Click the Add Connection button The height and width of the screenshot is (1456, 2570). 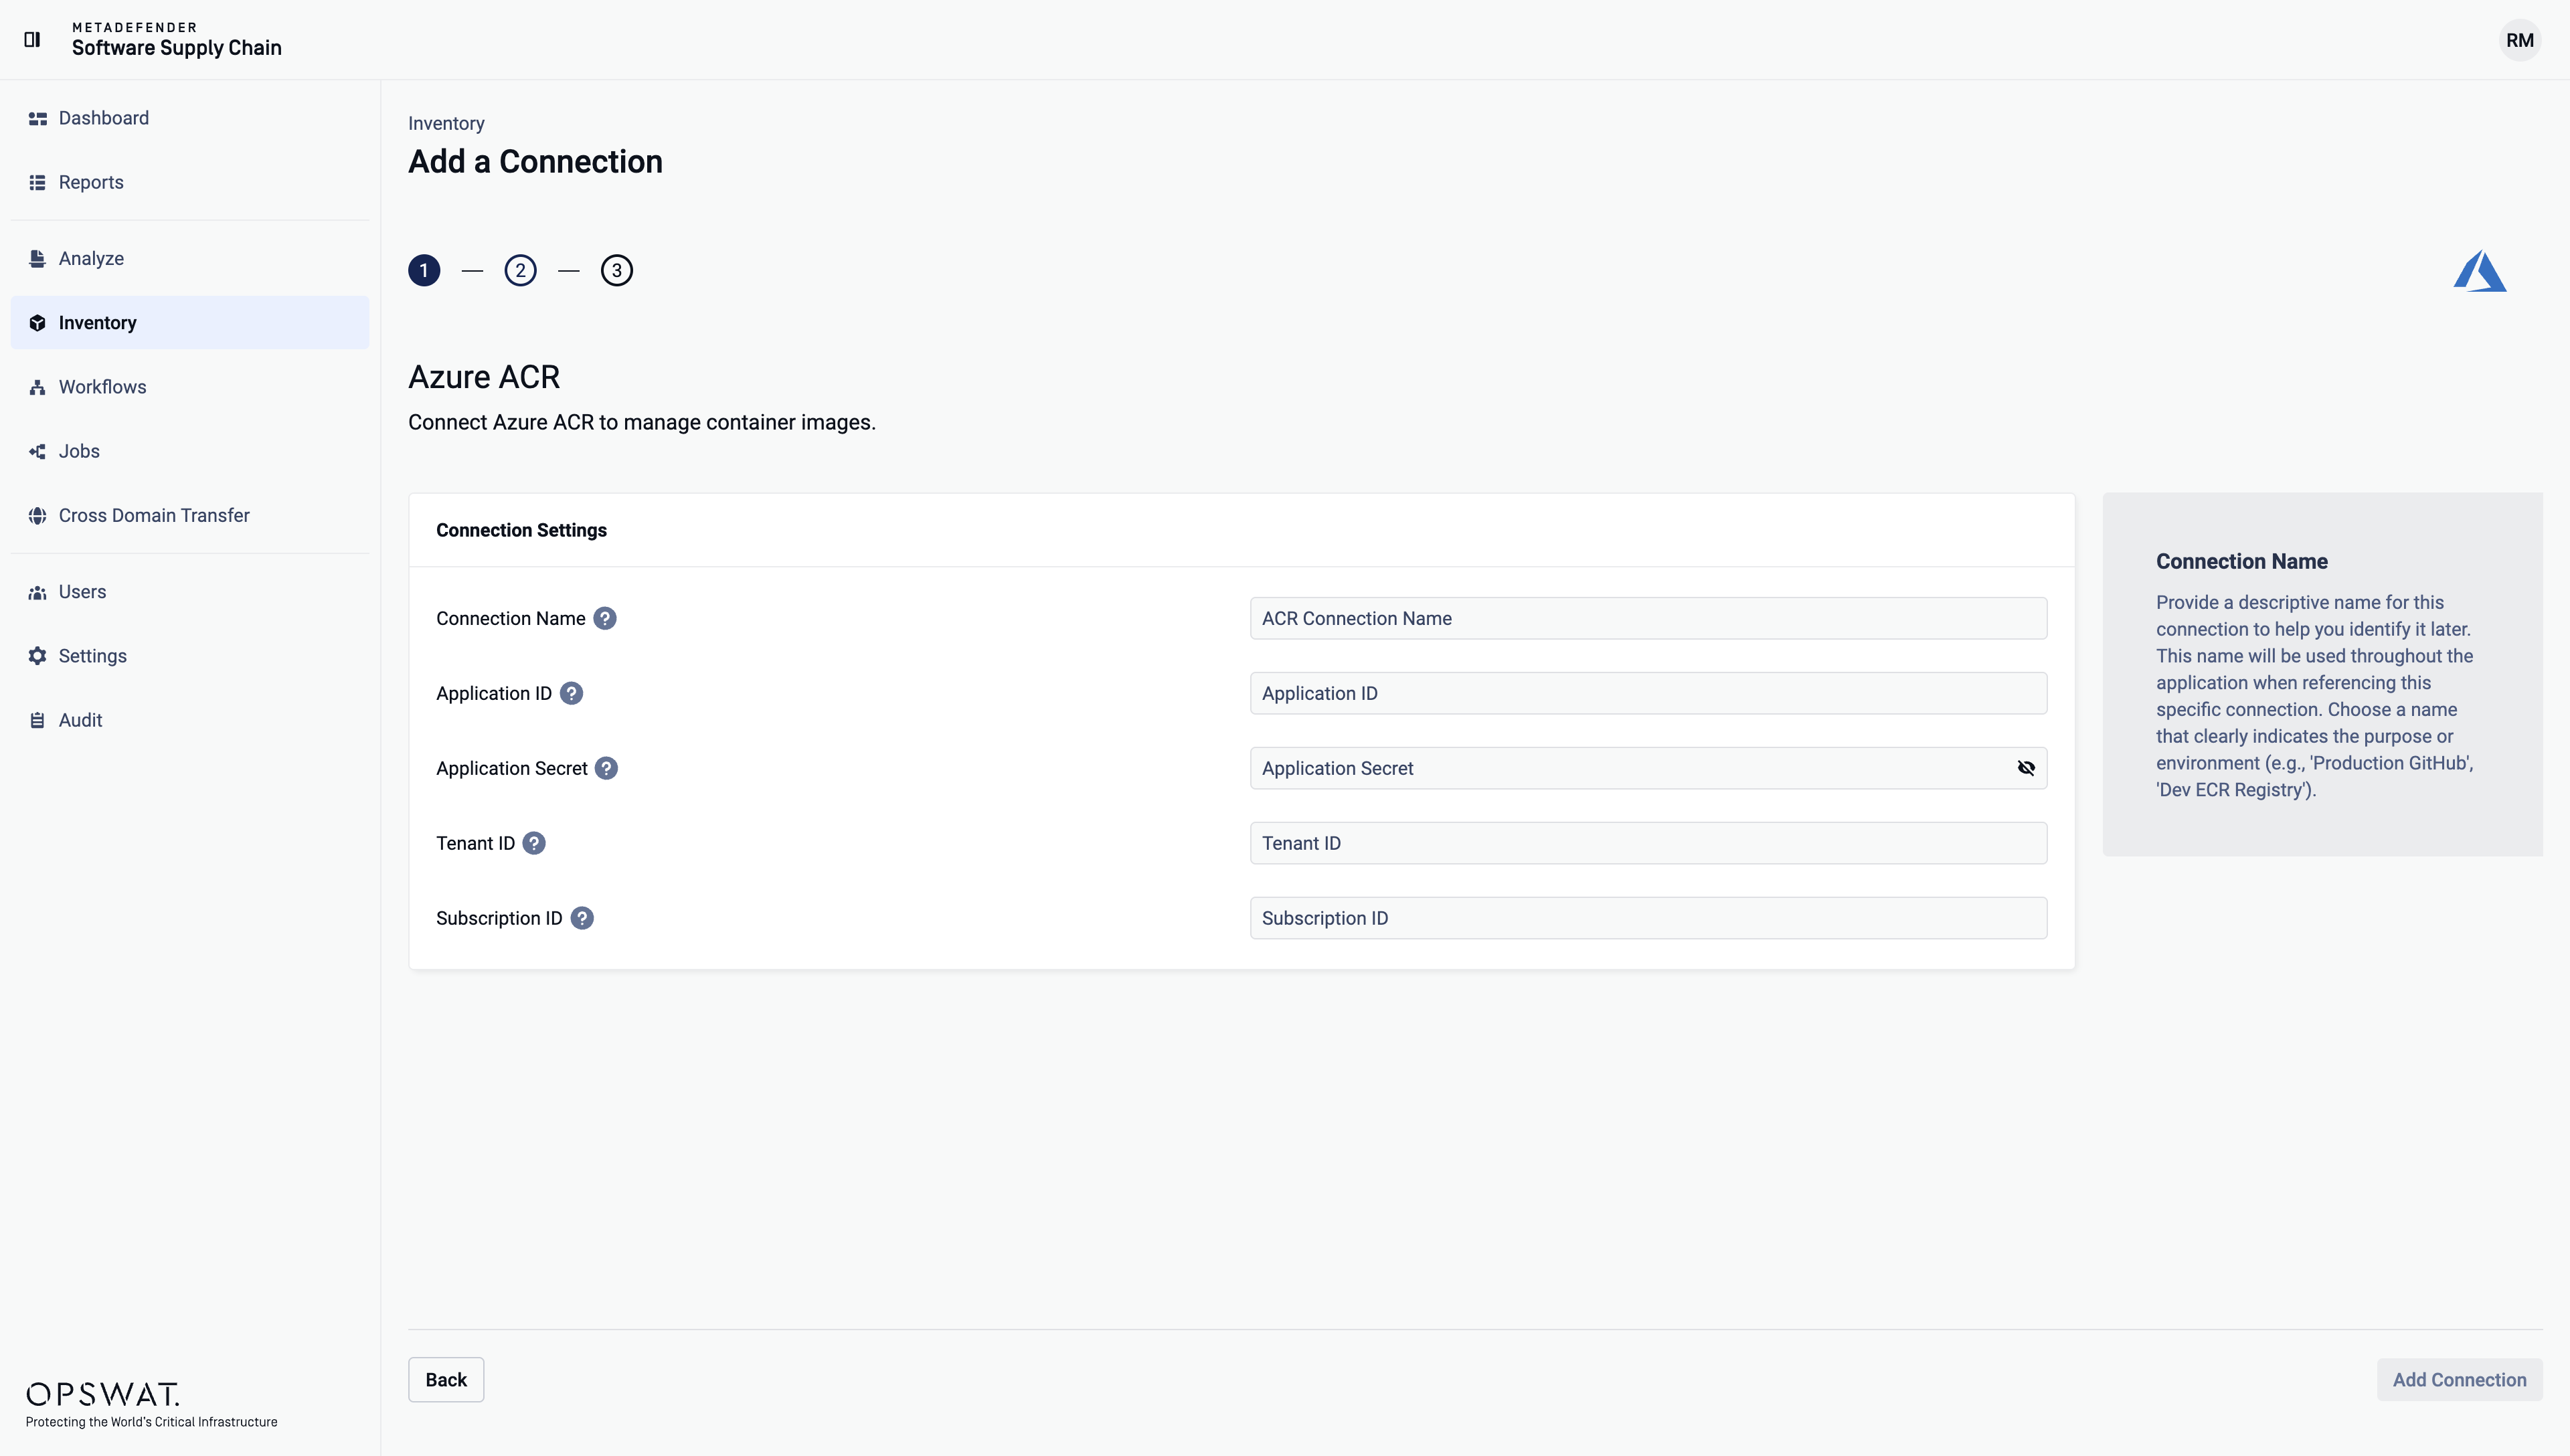click(x=2459, y=1380)
